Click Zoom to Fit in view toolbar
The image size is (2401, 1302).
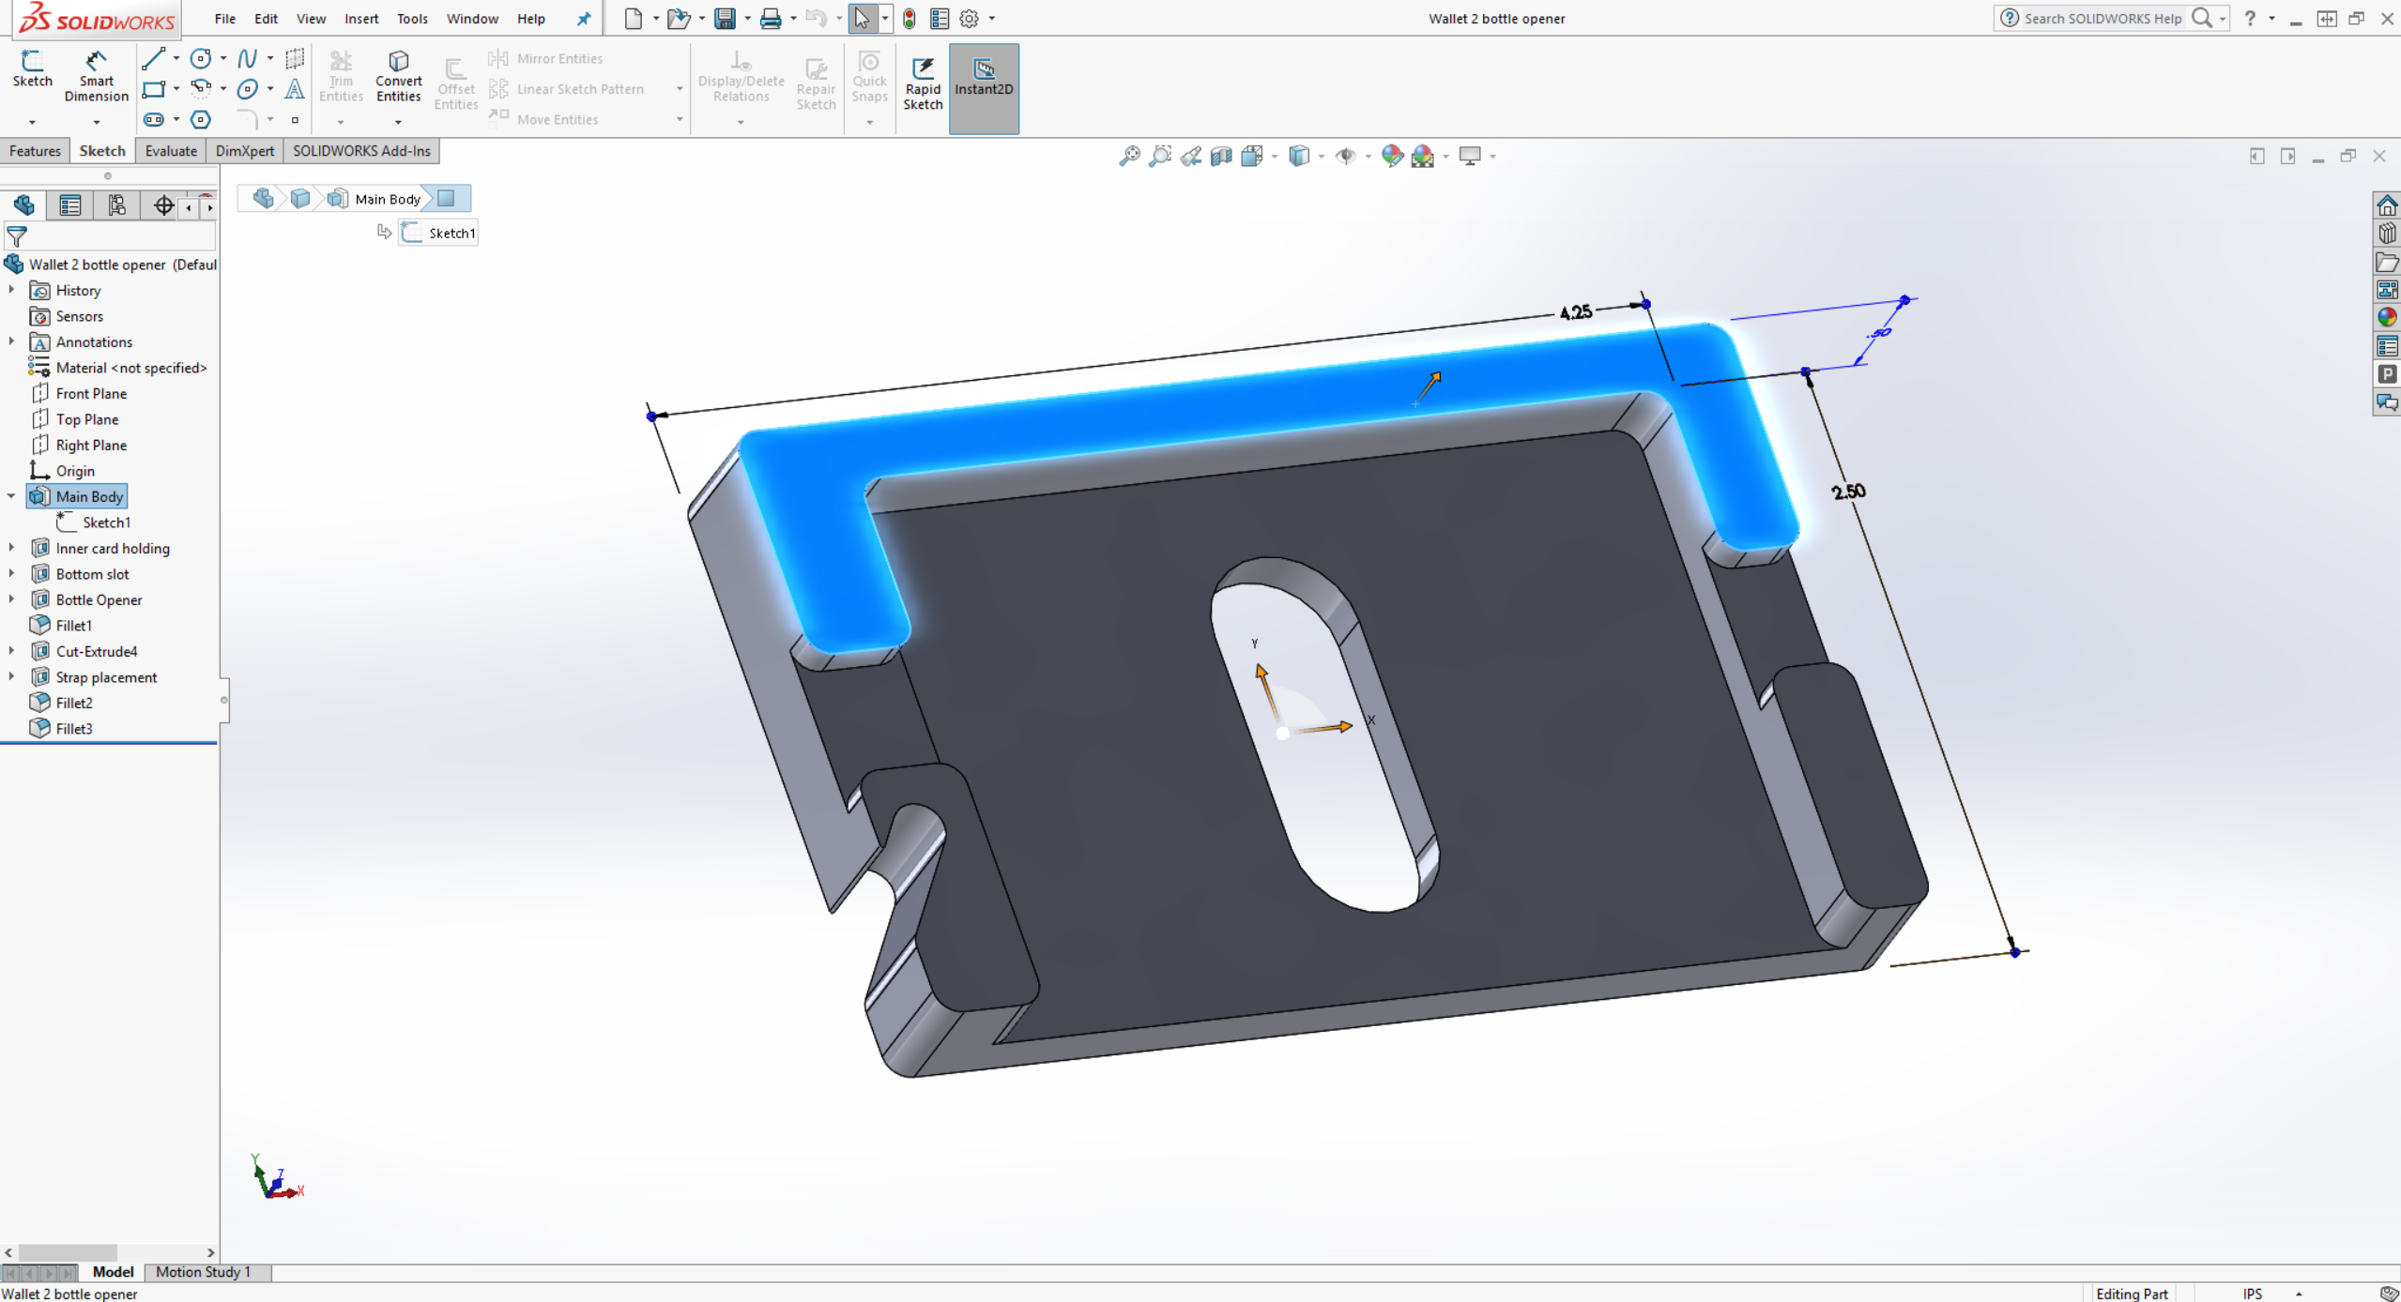[1129, 156]
